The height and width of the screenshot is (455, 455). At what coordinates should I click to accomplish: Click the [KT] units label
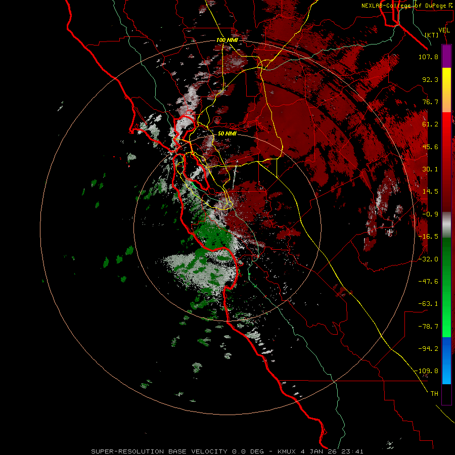click(432, 35)
